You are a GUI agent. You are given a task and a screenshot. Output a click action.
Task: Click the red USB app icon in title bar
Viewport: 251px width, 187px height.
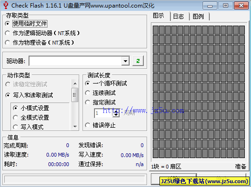click(x=6, y=5)
